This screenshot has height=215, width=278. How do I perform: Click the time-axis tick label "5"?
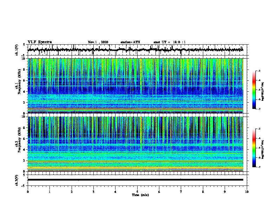point(137,192)
